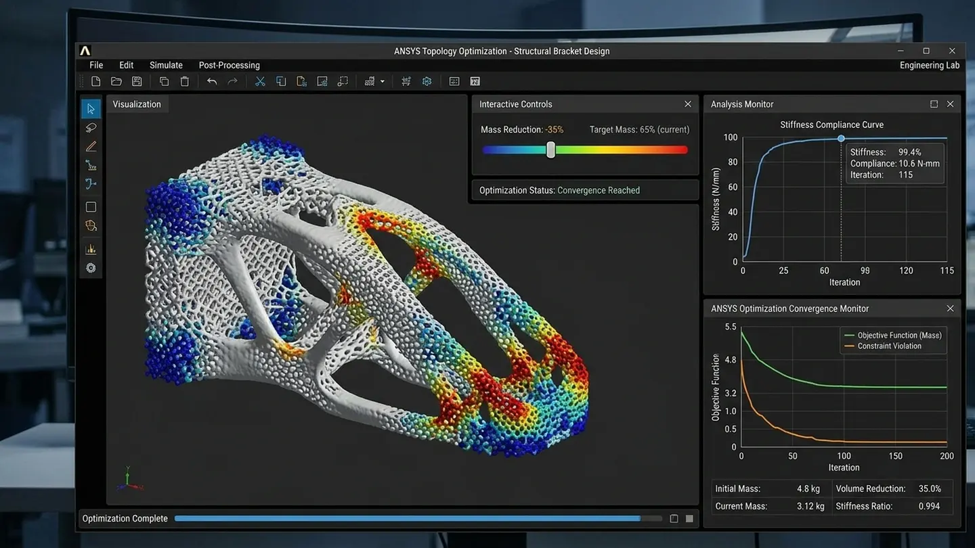Click the filled stop square beside progress bar
The image size is (975, 548).
tap(689, 519)
